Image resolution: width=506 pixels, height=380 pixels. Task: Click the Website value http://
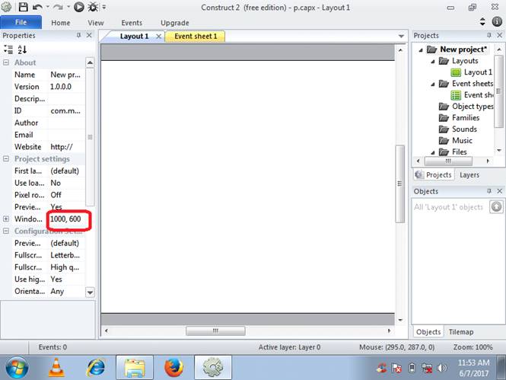[x=65, y=146]
